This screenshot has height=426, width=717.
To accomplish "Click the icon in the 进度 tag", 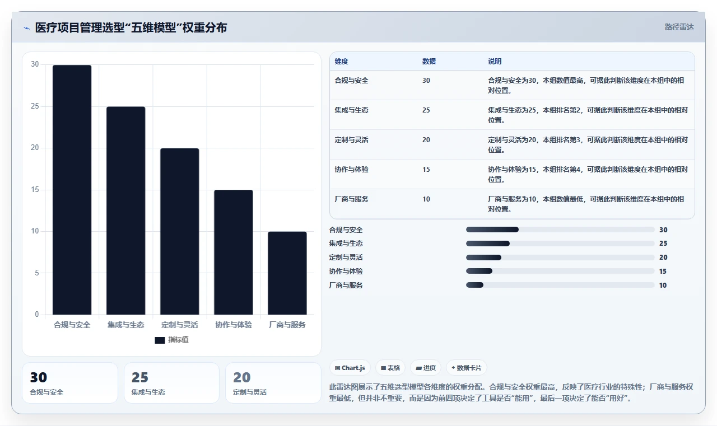I will coord(418,368).
